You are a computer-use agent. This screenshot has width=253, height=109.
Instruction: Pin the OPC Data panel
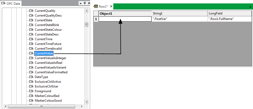pos(85,3)
